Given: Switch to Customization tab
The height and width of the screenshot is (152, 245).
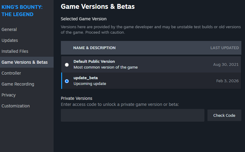Looking at the screenshot, I should point(15,106).
